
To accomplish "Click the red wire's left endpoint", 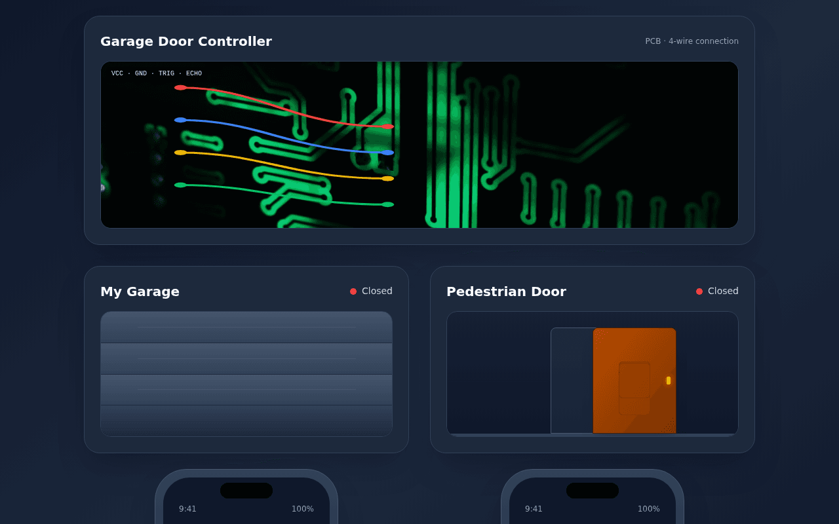I will (180, 88).
